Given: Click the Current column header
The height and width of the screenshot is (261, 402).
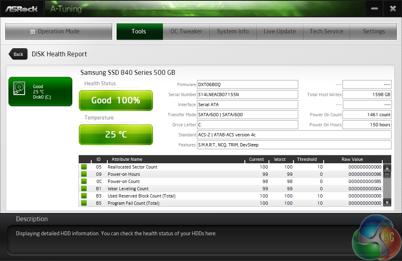Looking at the screenshot, I should pyautogui.click(x=256, y=159).
